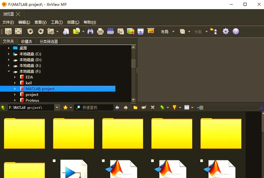Click the 分类 button
This screenshot has width=264, height=178.
click(198, 32)
